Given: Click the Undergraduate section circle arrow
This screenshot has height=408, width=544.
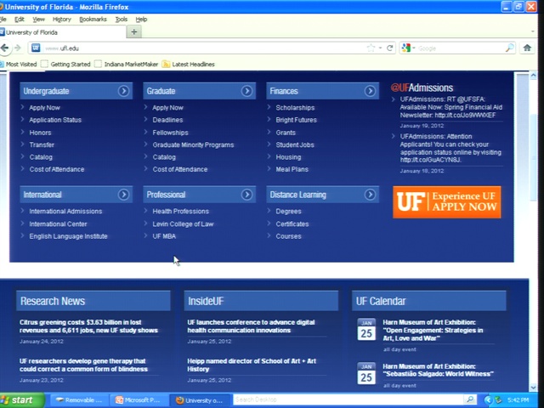Looking at the screenshot, I should (123, 91).
